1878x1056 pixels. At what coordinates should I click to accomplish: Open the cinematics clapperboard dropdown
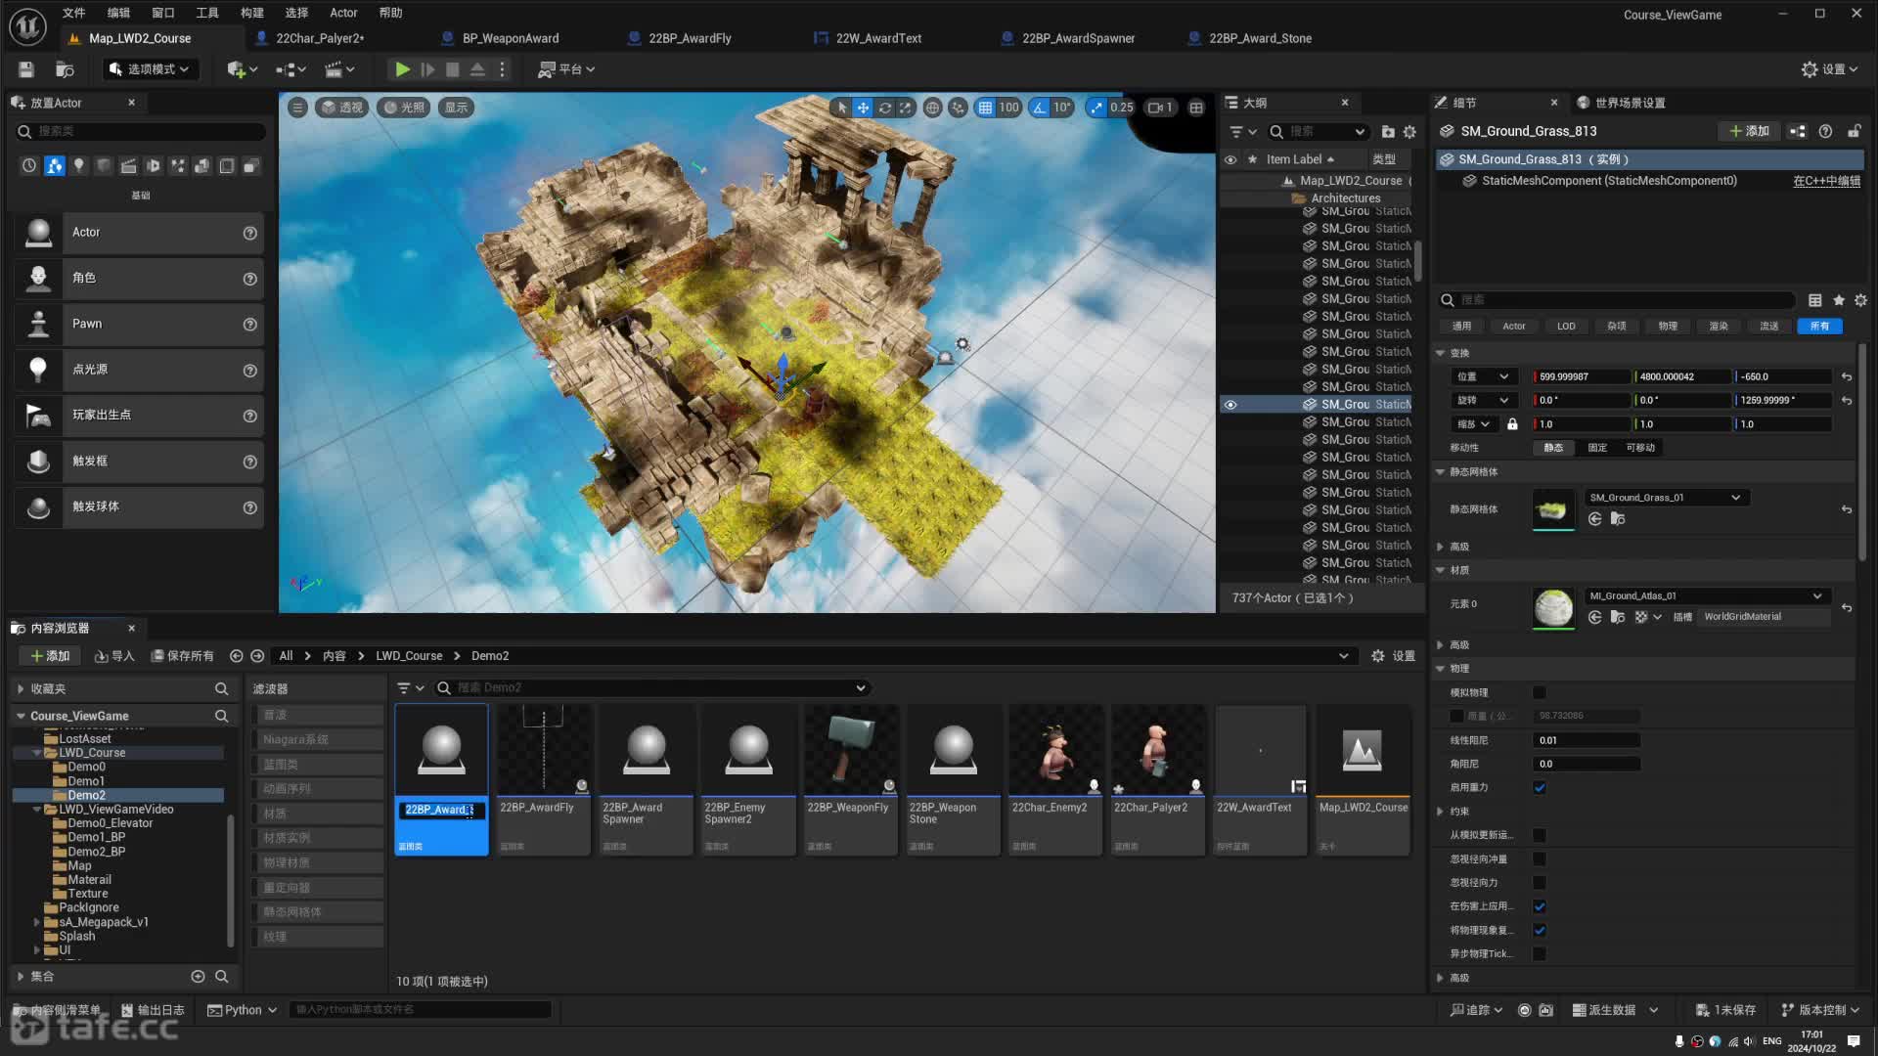point(339,69)
